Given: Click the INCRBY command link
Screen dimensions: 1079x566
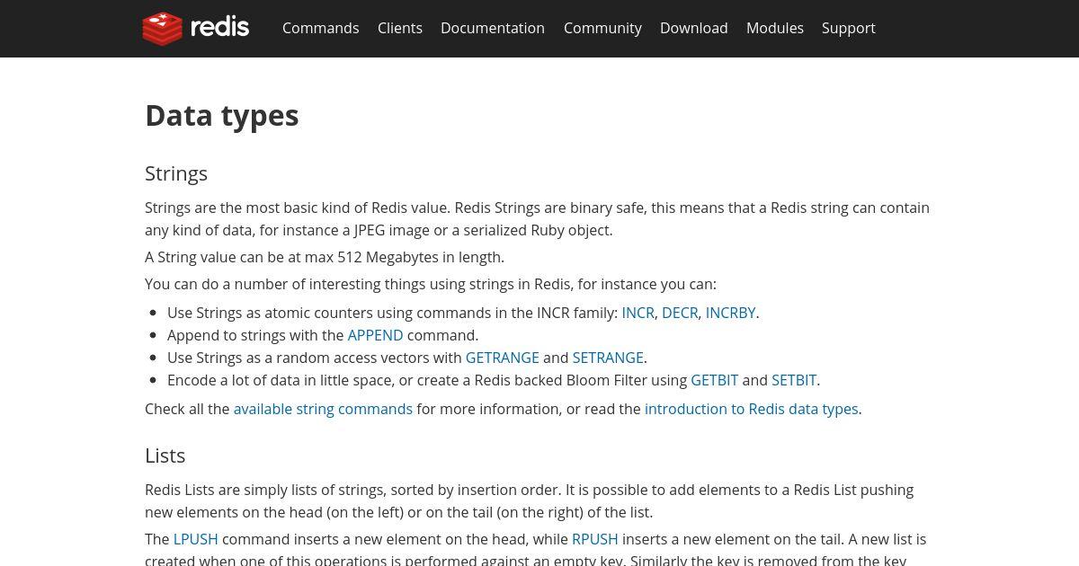Looking at the screenshot, I should (730, 313).
